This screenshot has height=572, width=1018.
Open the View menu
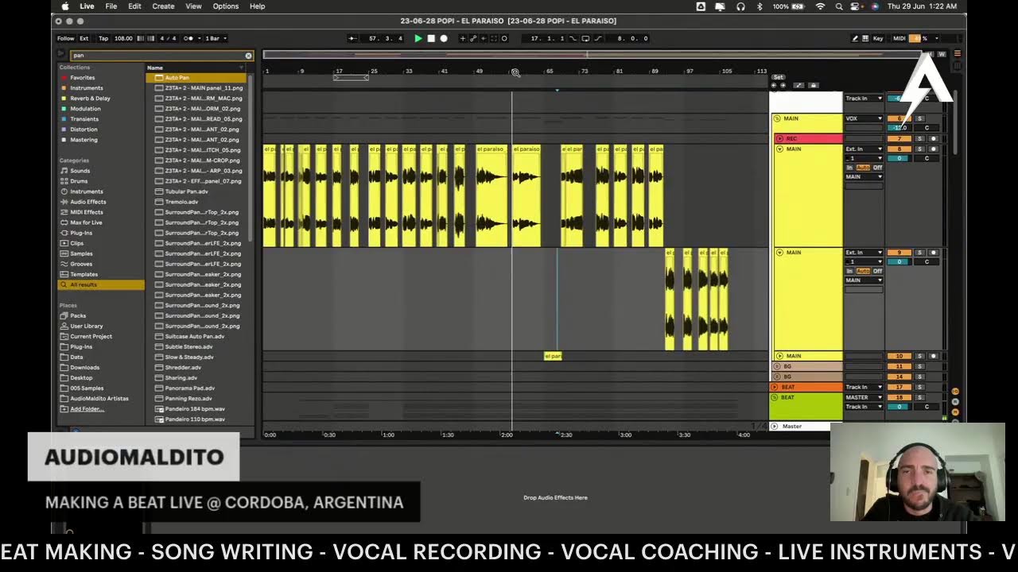(x=193, y=6)
